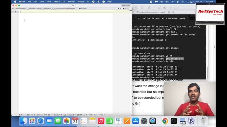The height and width of the screenshot is (127, 227).
Task: Open Keynote from the Dock
Action: point(118,121)
